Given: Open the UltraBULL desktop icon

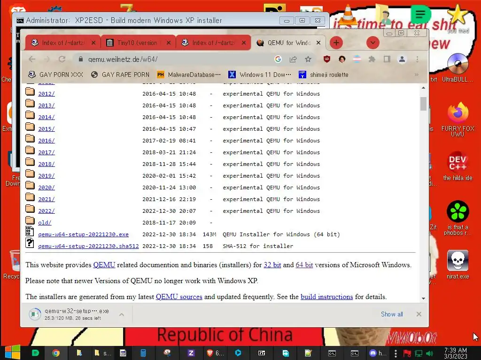Looking at the screenshot, I should click(458, 68).
